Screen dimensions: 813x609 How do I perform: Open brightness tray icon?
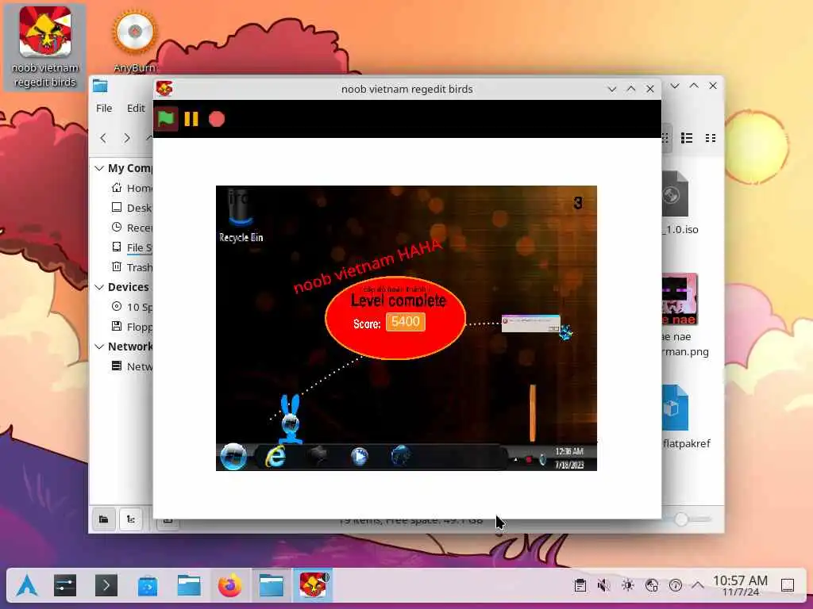tap(628, 586)
